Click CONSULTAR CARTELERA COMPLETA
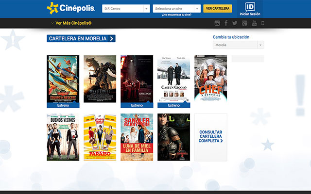The width and height of the screenshot is (311, 194). tap(210, 137)
